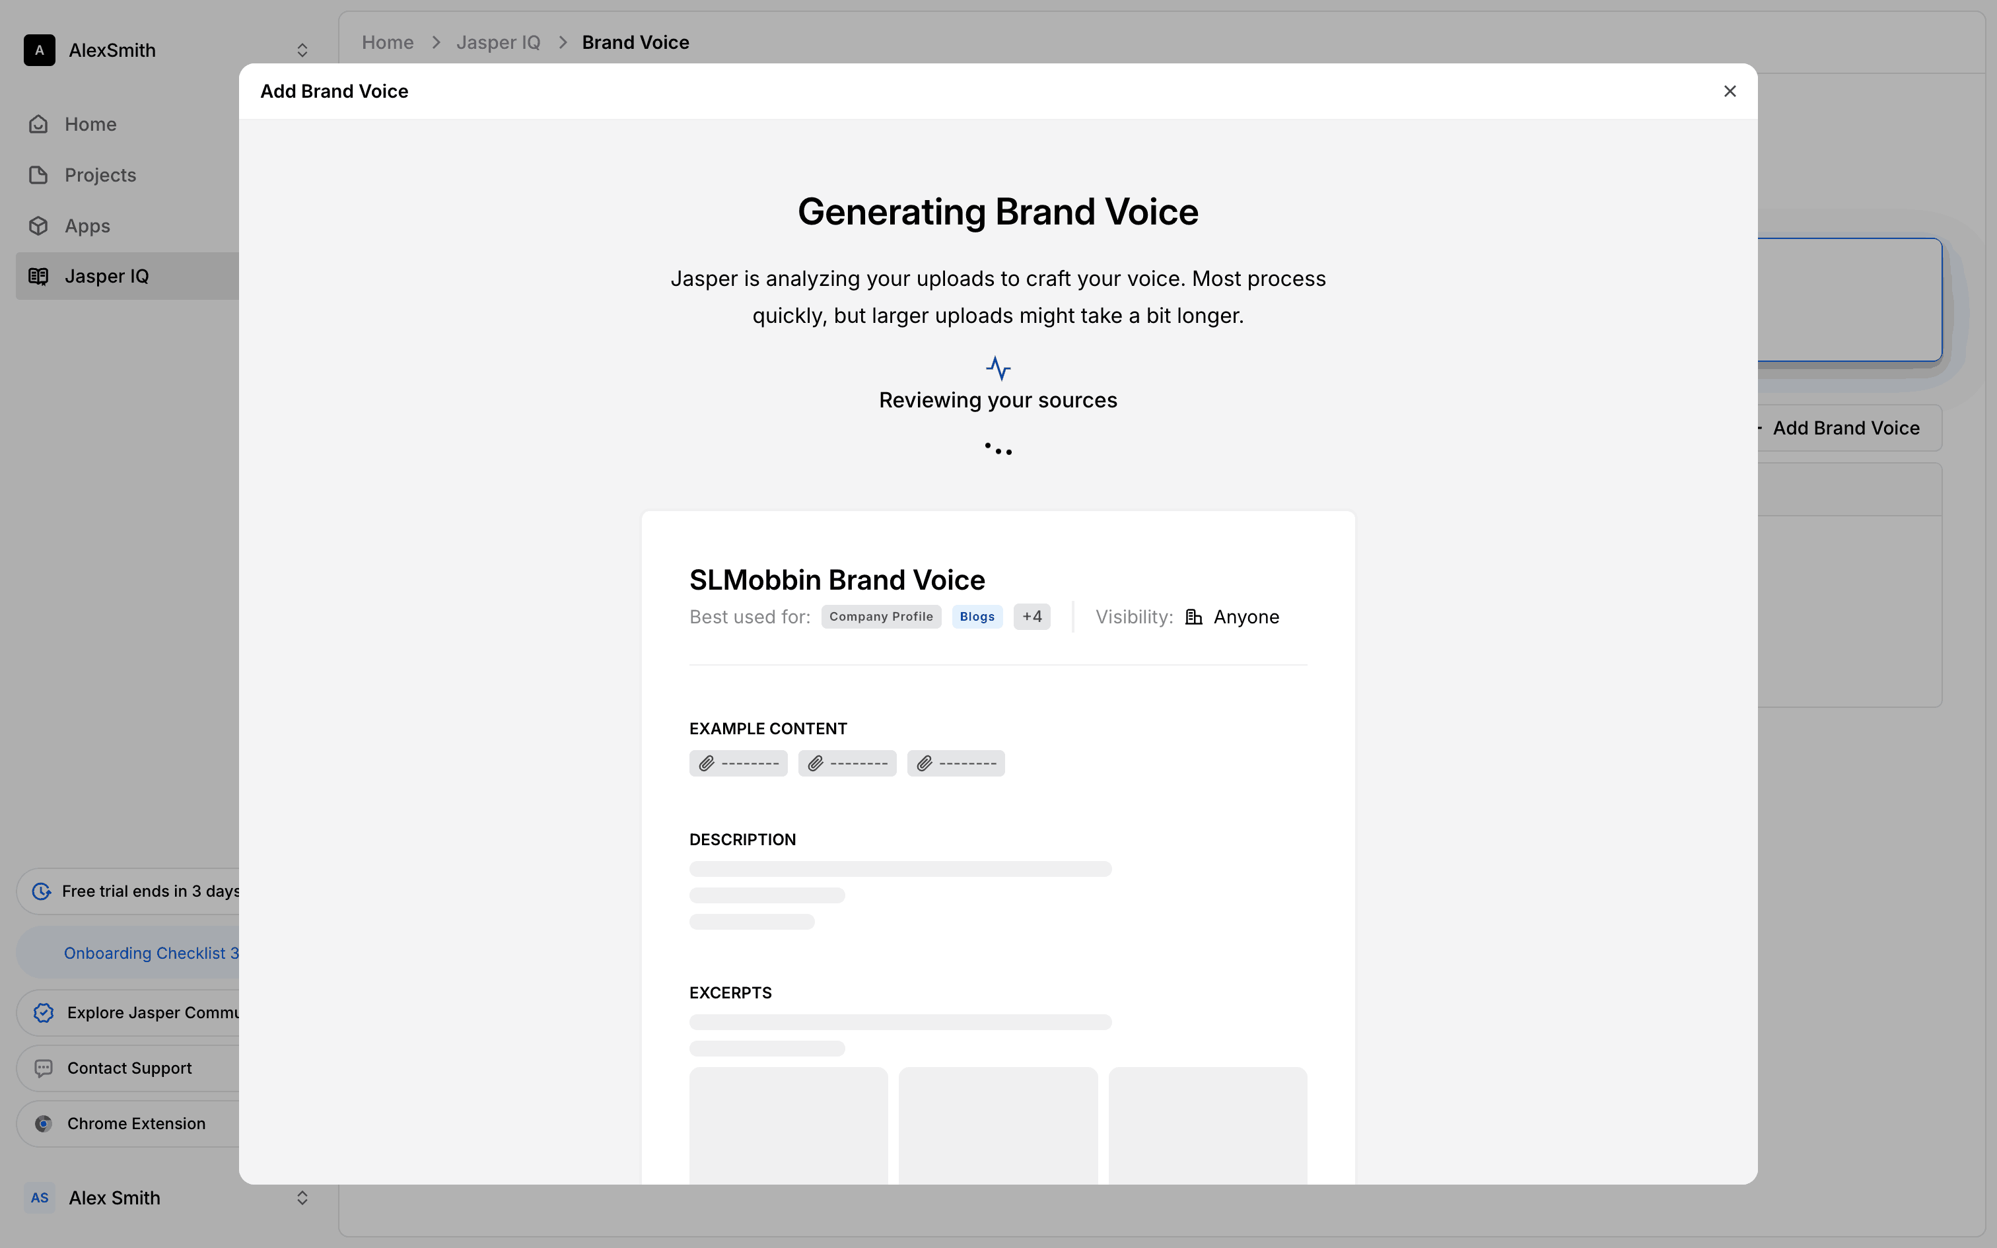Screen dimensions: 1997x1248
Task: Expand the AlexSmith workspace switcher
Action: pos(302,50)
